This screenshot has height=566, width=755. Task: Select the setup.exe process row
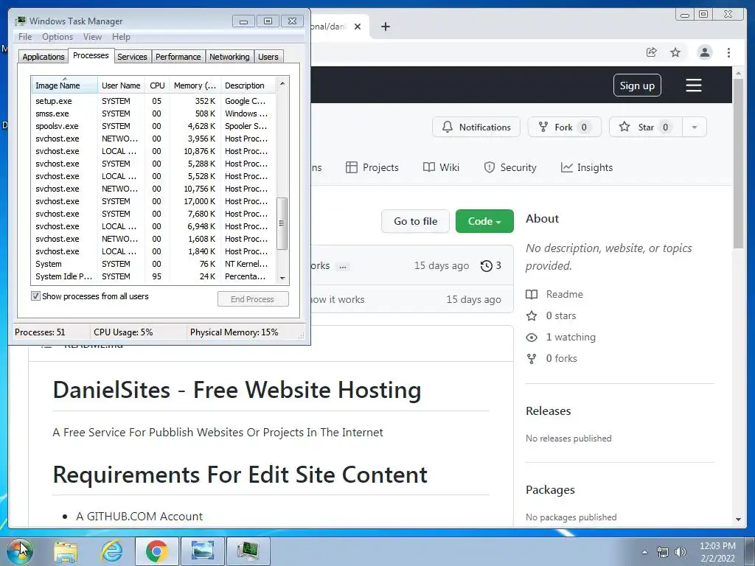pyautogui.click(x=153, y=101)
